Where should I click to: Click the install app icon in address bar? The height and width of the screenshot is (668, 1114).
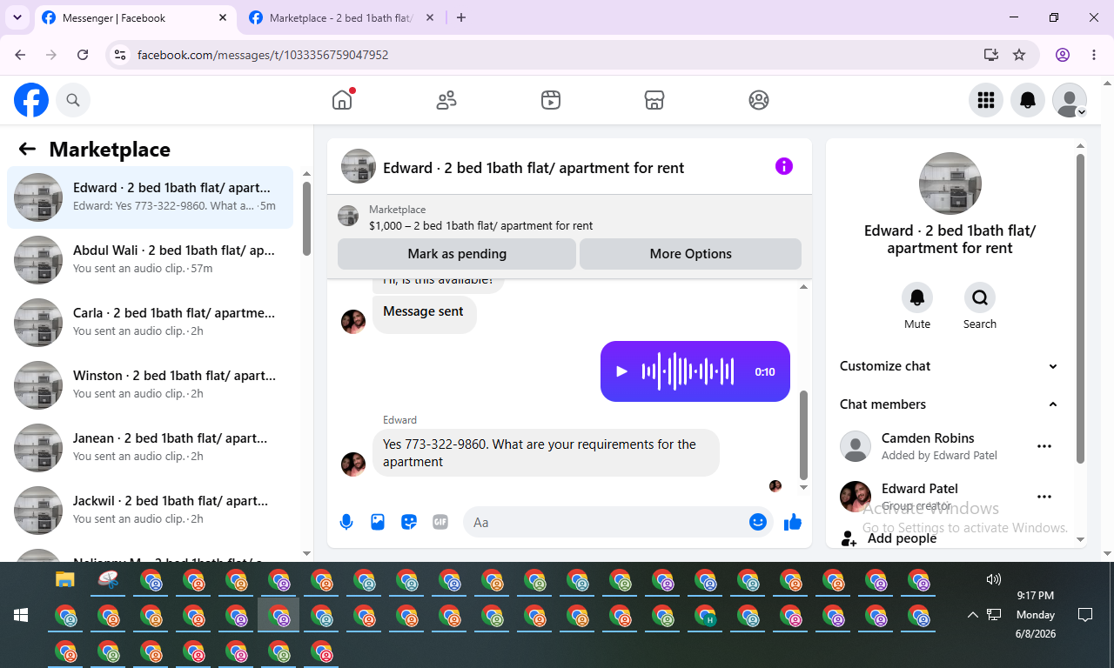point(991,55)
